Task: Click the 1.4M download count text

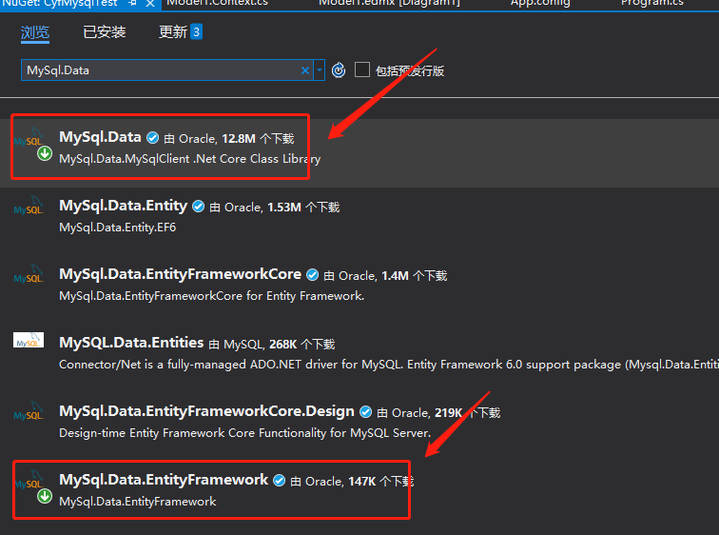Action: click(395, 276)
